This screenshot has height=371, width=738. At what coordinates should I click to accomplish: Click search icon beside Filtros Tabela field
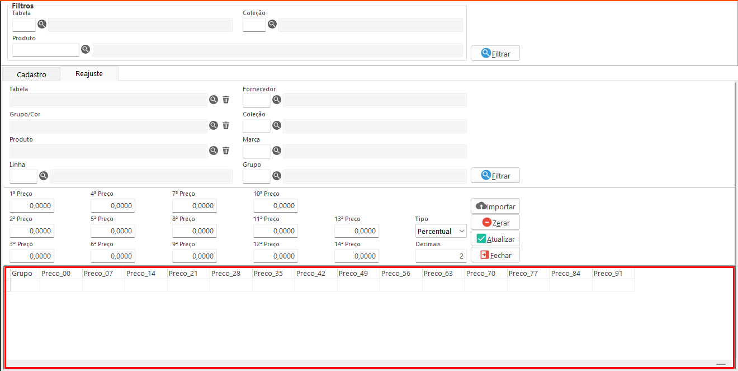click(x=42, y=24)
